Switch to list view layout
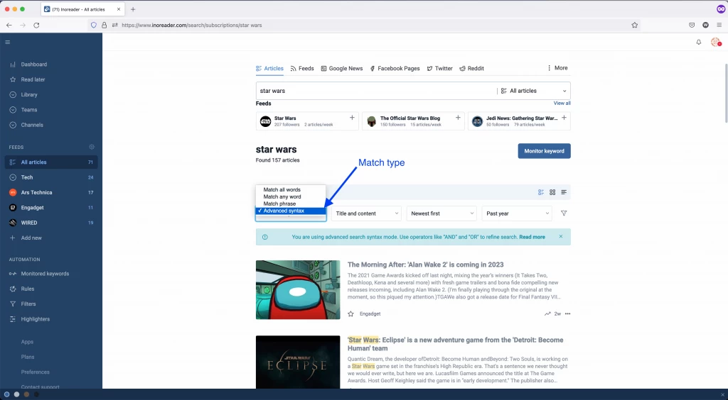The height and width of the screenshot is (400, 728). tap(564, 192)
